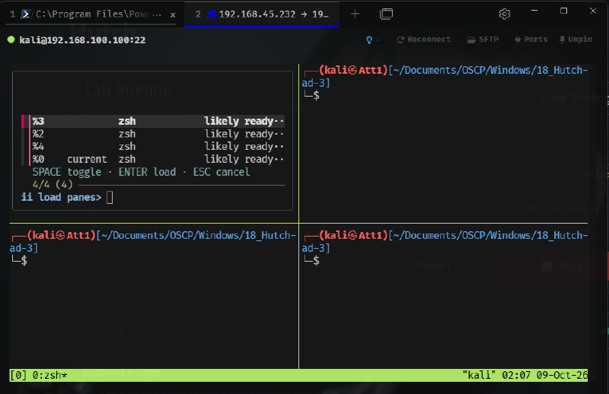Click 'SPACE toggle' hint text
Viewport: 609px width, 394px height.
point(66,172)
